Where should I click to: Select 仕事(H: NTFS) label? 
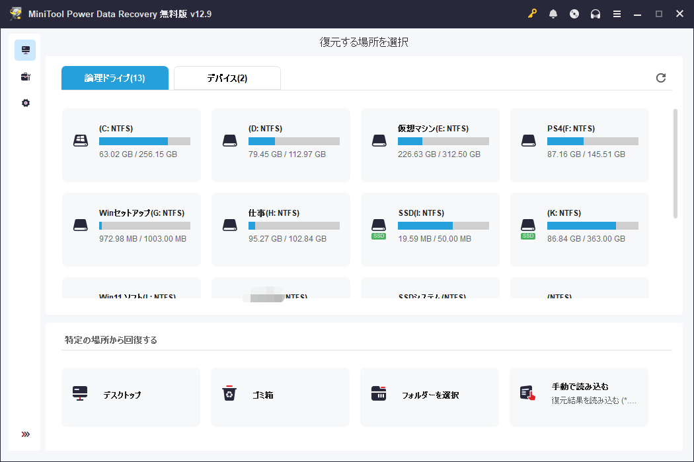[274, 213]
